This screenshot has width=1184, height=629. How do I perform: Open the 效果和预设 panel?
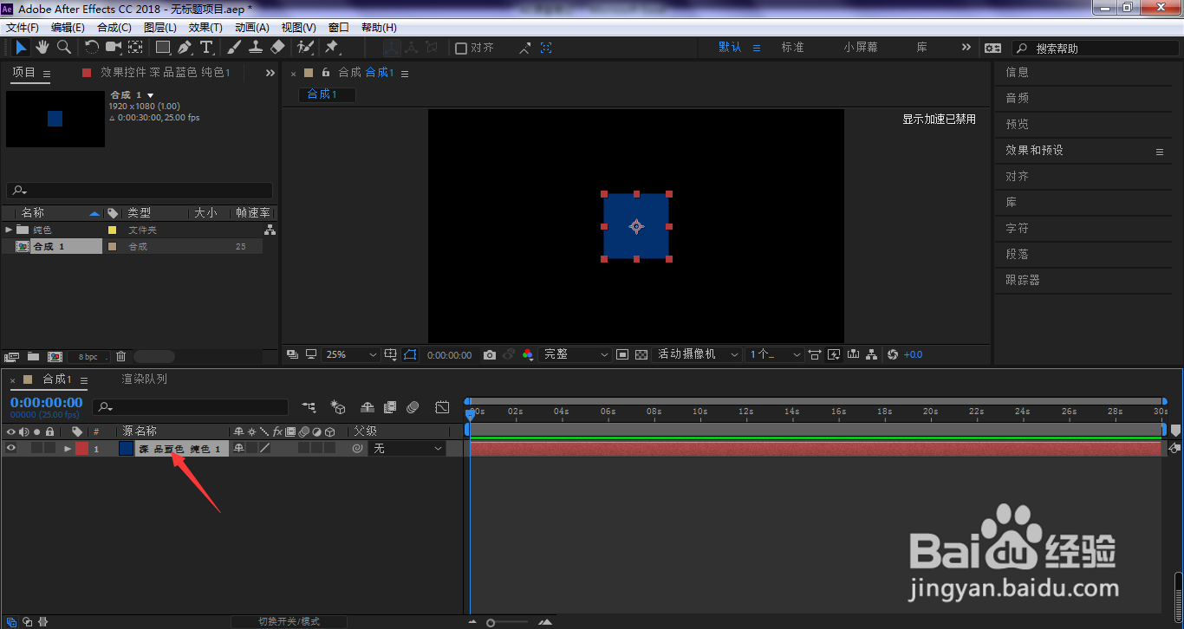click(x=1034, y=150)
